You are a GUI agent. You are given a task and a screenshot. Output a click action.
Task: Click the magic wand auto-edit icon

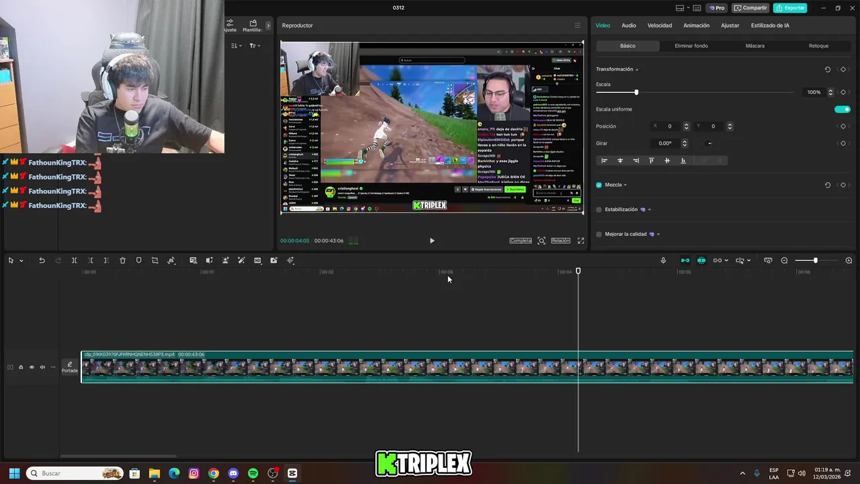241,260
